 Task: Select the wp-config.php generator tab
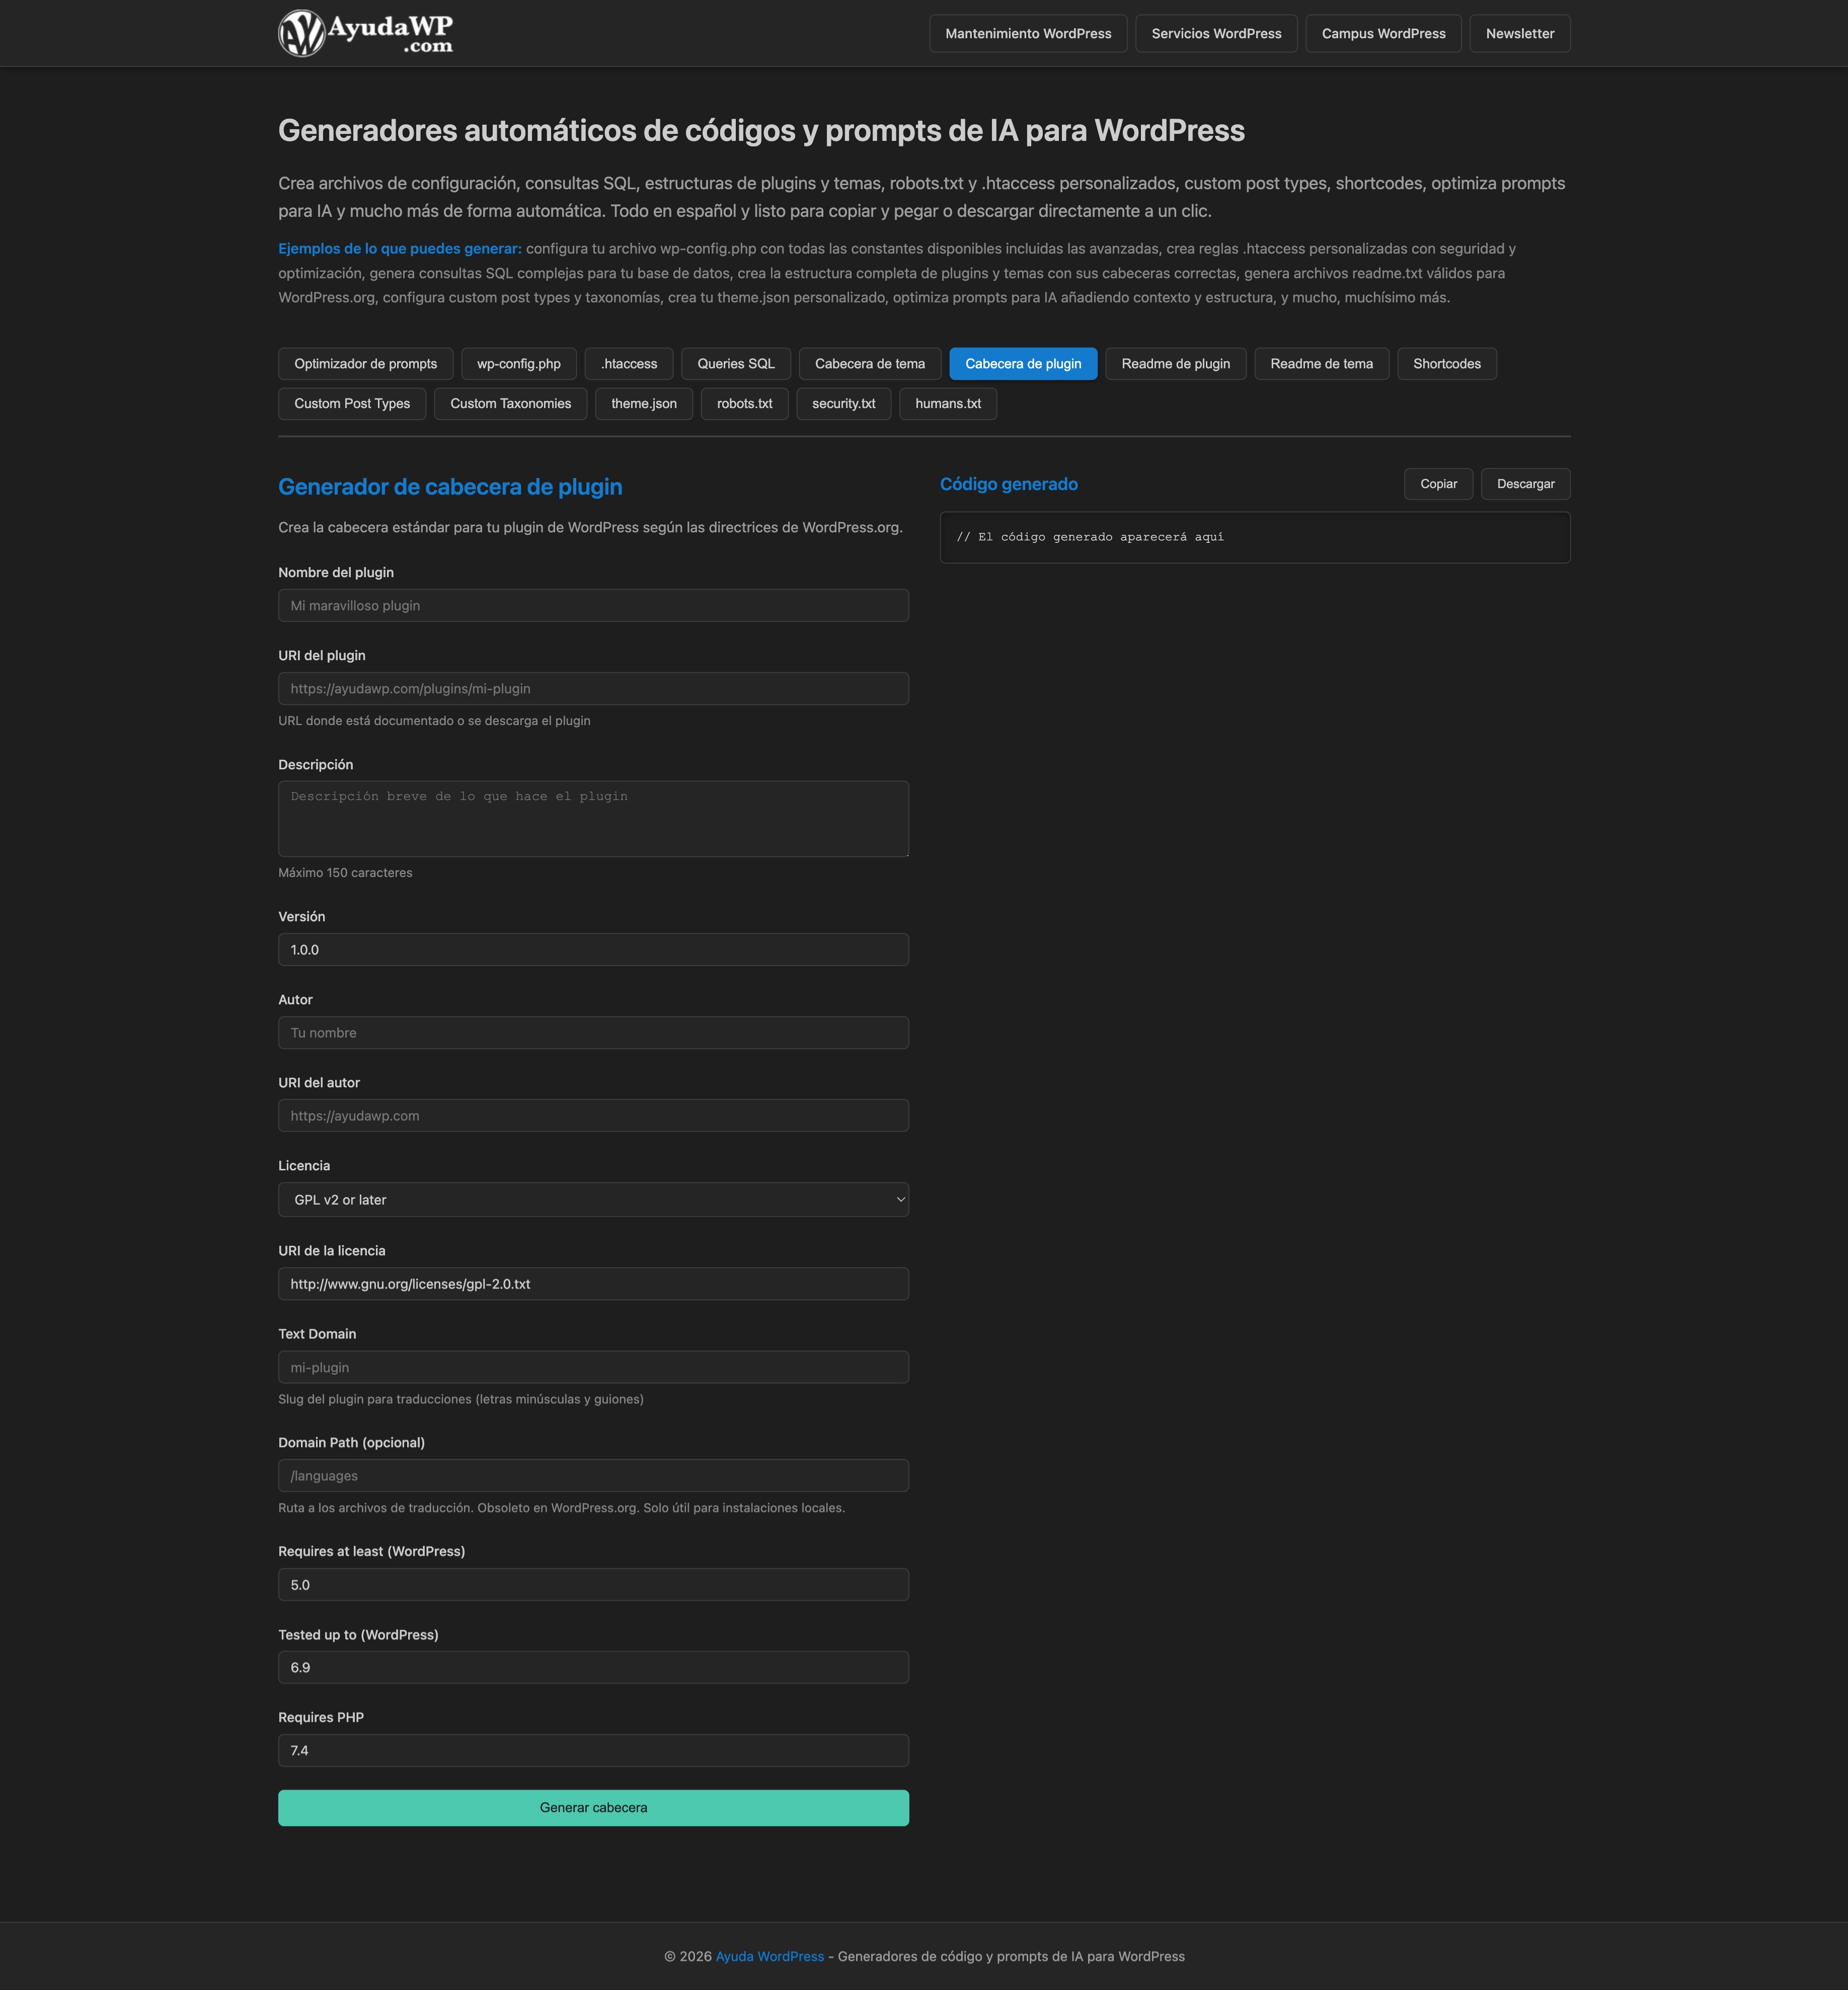pyautogui.click(x=518, y=364)
